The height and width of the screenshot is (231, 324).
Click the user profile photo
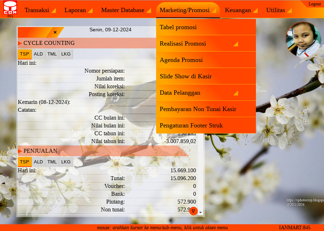point(303,40)
